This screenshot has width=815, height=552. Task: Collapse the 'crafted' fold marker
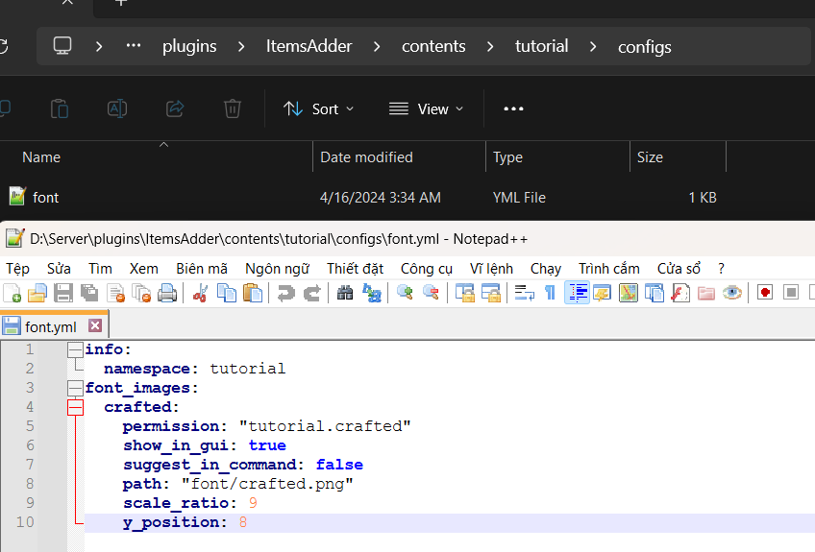75,407
